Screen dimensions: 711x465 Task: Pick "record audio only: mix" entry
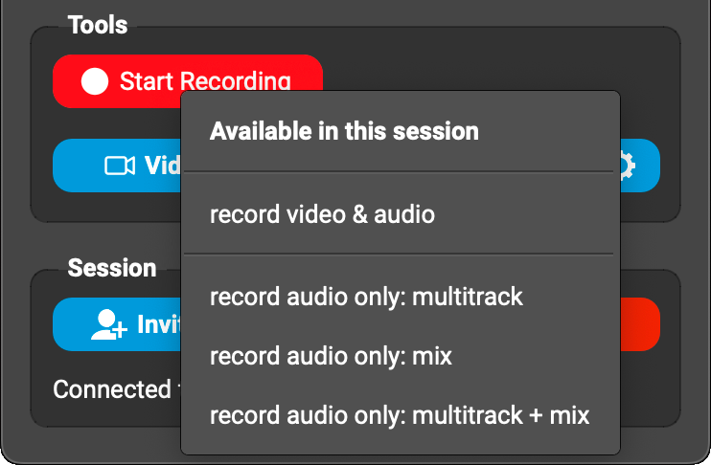[x=331, y=356]
